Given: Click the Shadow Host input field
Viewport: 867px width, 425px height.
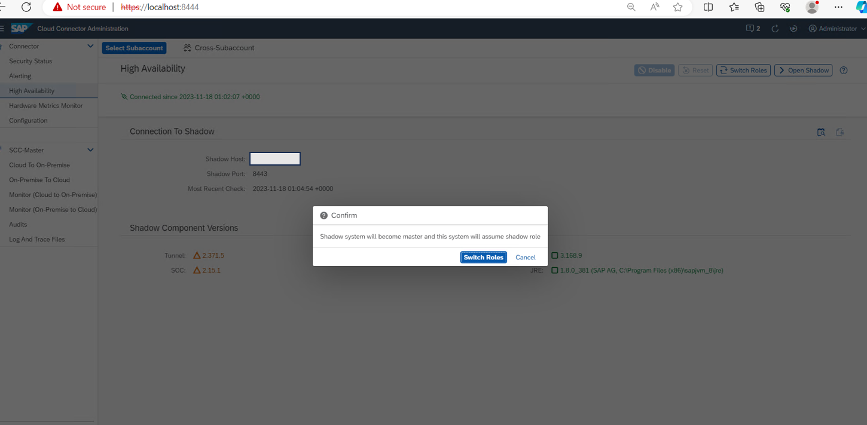Looking at the screenshot, I should click(275, 159).
